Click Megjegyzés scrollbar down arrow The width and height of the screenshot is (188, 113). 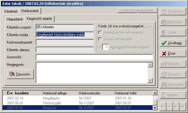click(150, 80)
